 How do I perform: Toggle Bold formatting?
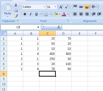coord(25,14)
